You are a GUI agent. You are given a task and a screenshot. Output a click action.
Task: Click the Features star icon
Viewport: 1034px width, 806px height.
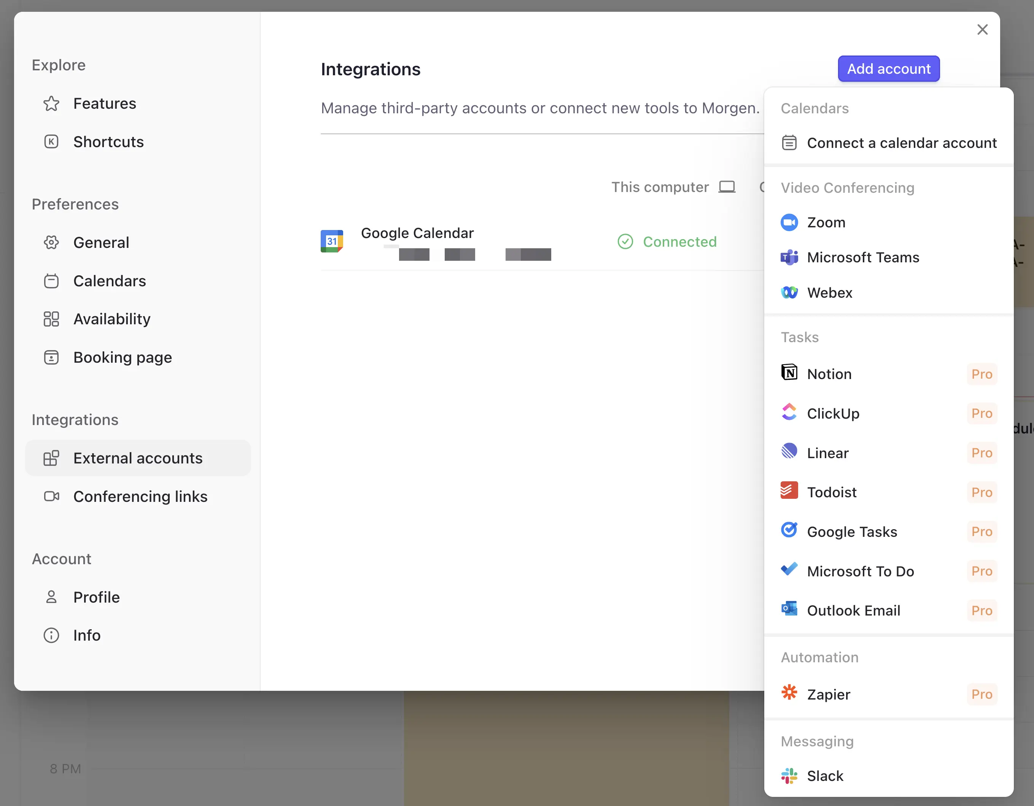(x=51, y=104)
